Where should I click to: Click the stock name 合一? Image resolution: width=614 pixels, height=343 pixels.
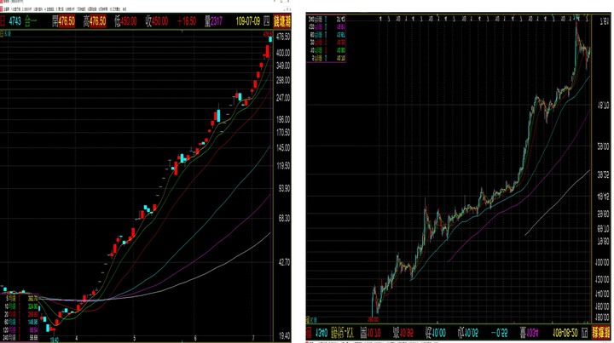(30, 21)
